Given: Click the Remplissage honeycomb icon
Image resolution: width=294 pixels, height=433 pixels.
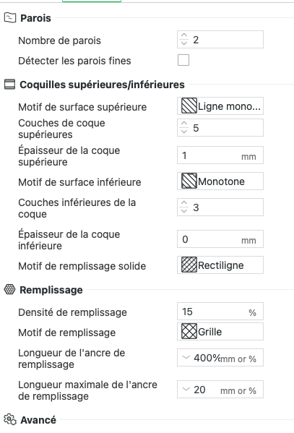Looking at the screenshot, I should (9, 289).
